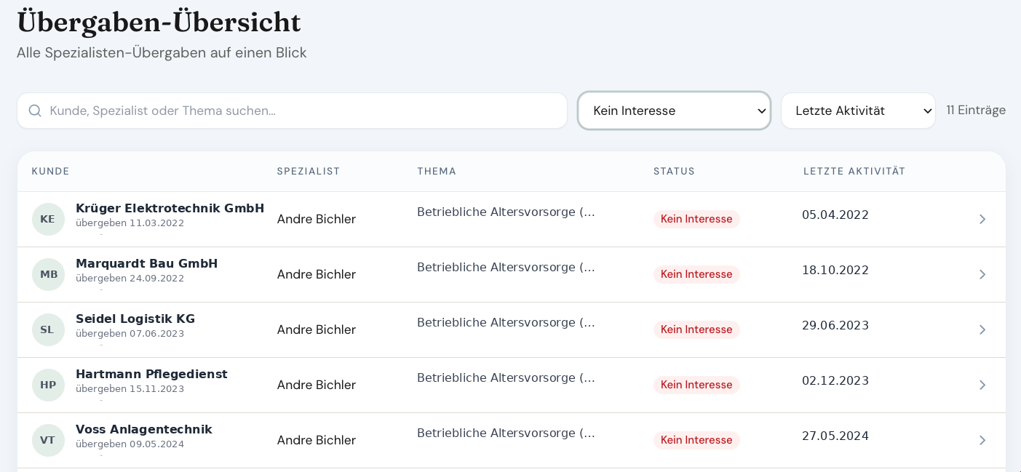
Task: Click the HP avatar circle
Action: (x=48, y=385)
